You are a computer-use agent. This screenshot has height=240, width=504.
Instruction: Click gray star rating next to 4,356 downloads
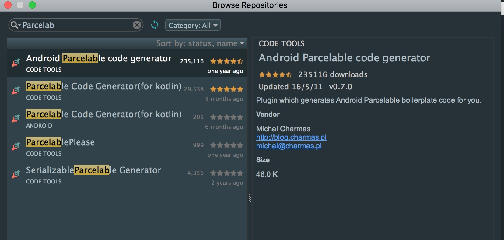[x=227, y=173]
